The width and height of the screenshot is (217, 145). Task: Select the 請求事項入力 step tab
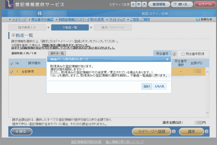[27, 28]
